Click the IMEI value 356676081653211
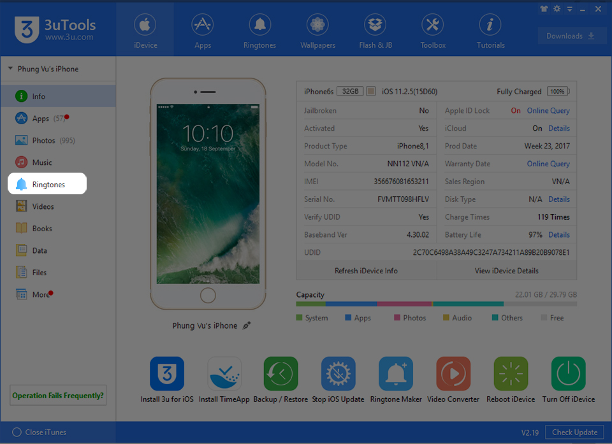 (x=401, y=182)
